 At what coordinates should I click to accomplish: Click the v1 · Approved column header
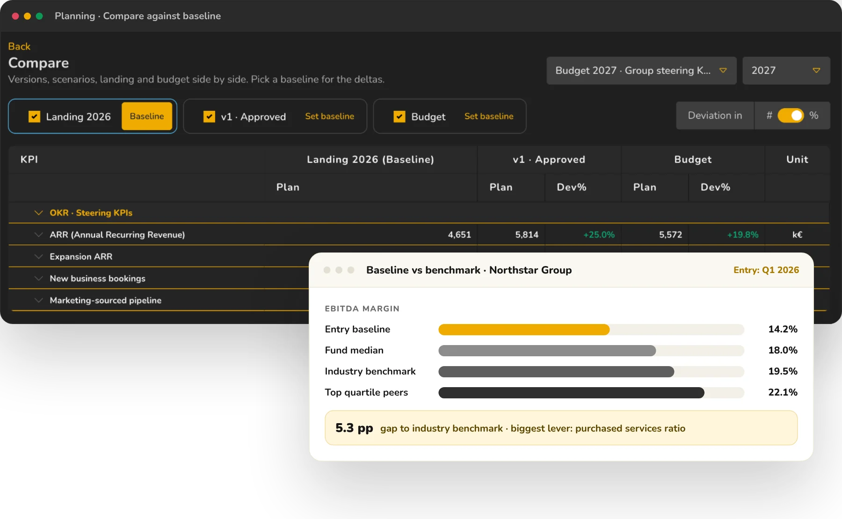point(549,159)
